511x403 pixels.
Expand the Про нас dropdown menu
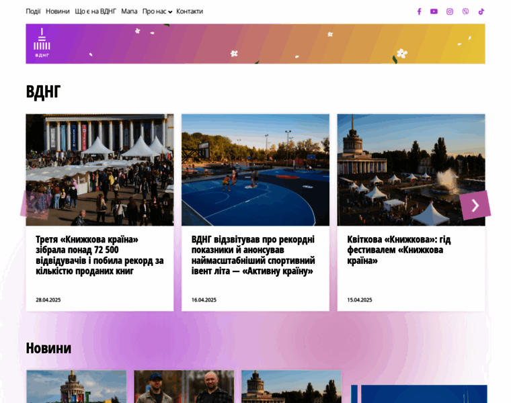tap(157, 11)
